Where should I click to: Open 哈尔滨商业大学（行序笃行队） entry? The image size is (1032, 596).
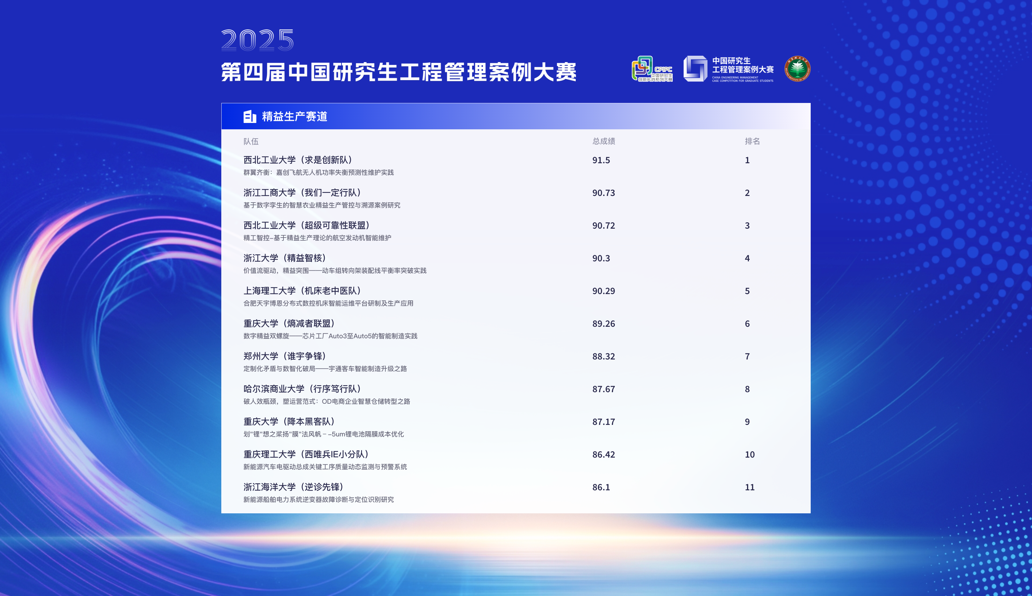[302, 389]
